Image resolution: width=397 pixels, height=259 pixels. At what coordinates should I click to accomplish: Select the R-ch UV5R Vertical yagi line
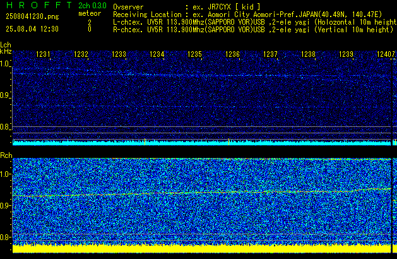click(253, 30)
